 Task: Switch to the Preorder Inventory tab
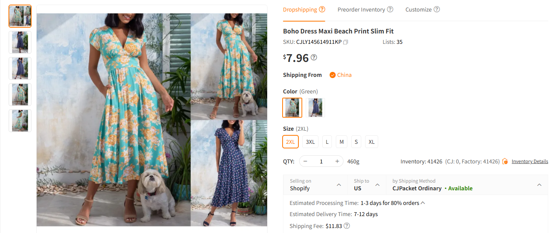point(361,9)
